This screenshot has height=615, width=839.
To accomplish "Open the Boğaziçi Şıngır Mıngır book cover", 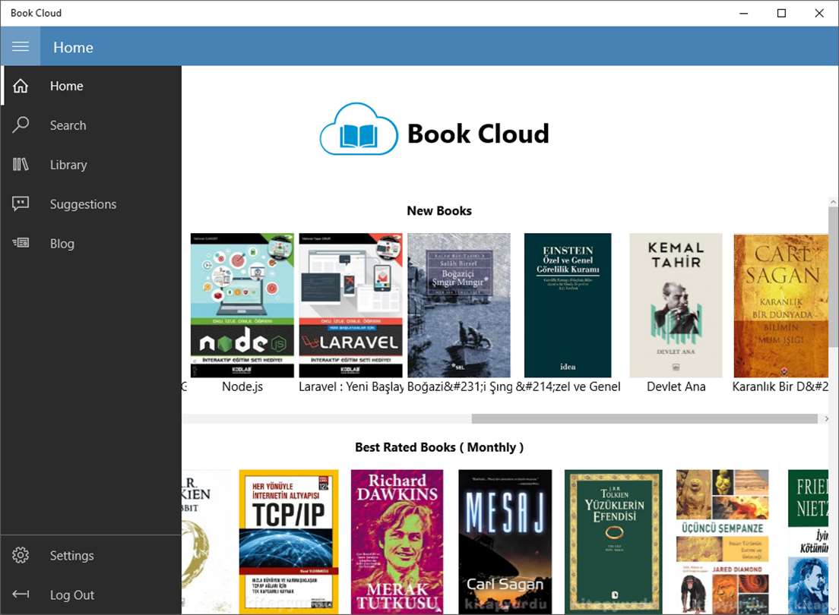I will pos(458,305).
